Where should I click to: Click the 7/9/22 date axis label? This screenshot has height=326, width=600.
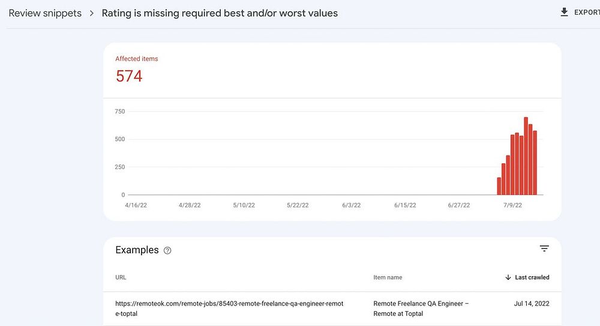(512, 205)
